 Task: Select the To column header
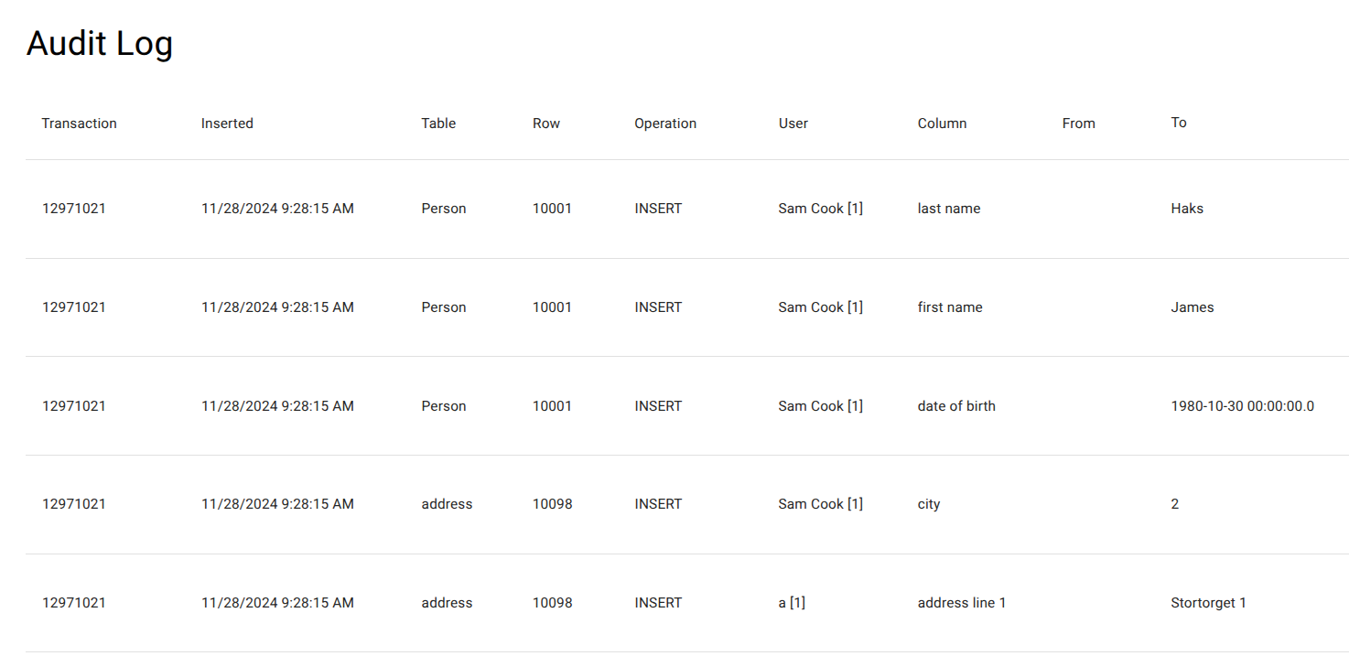coord(1179,123)
